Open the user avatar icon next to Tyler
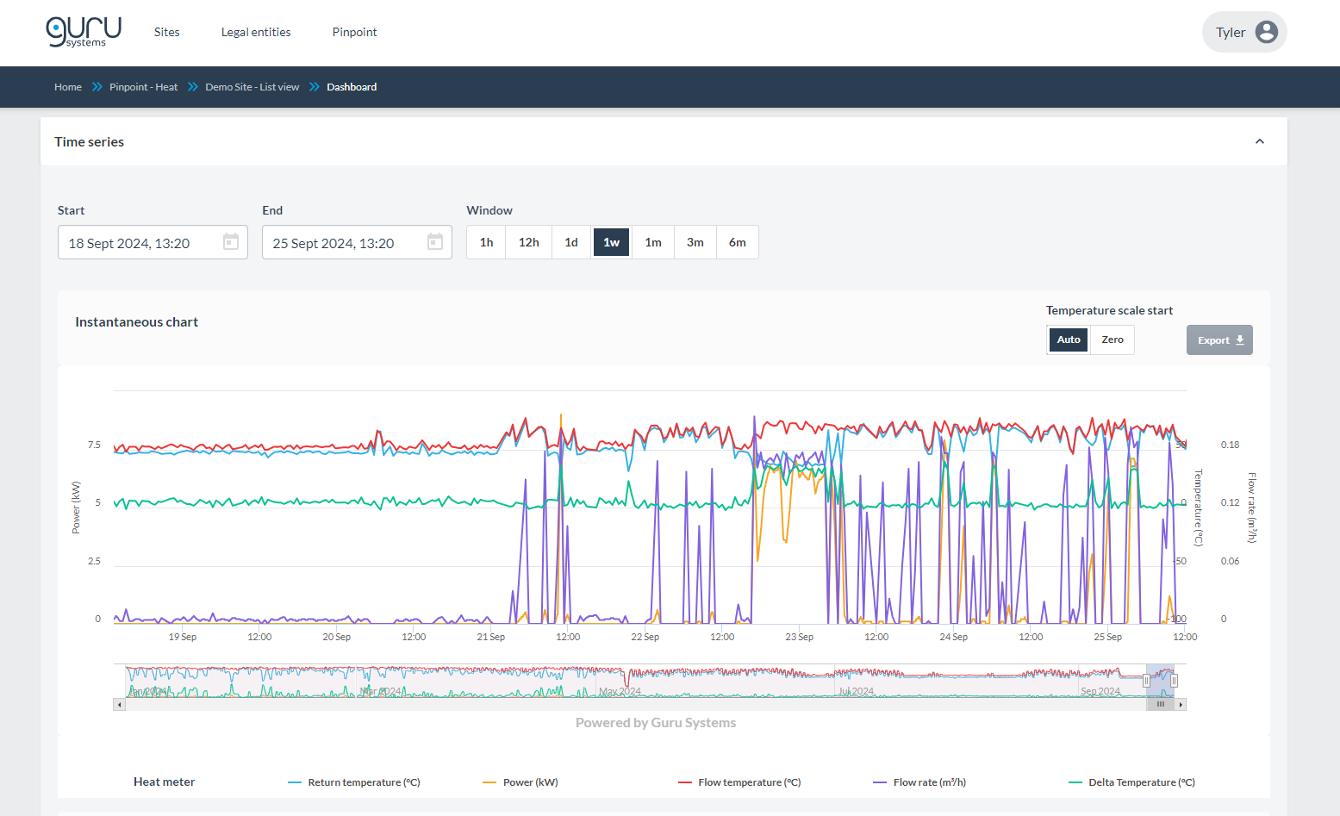Image resolution: width=1340 pixels, height=816 pixels. click(1267, 32)
